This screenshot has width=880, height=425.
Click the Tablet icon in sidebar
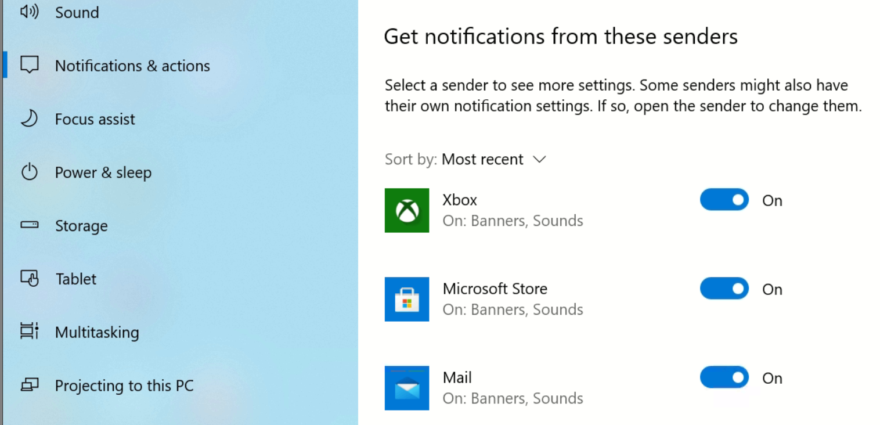pos(29,279)
